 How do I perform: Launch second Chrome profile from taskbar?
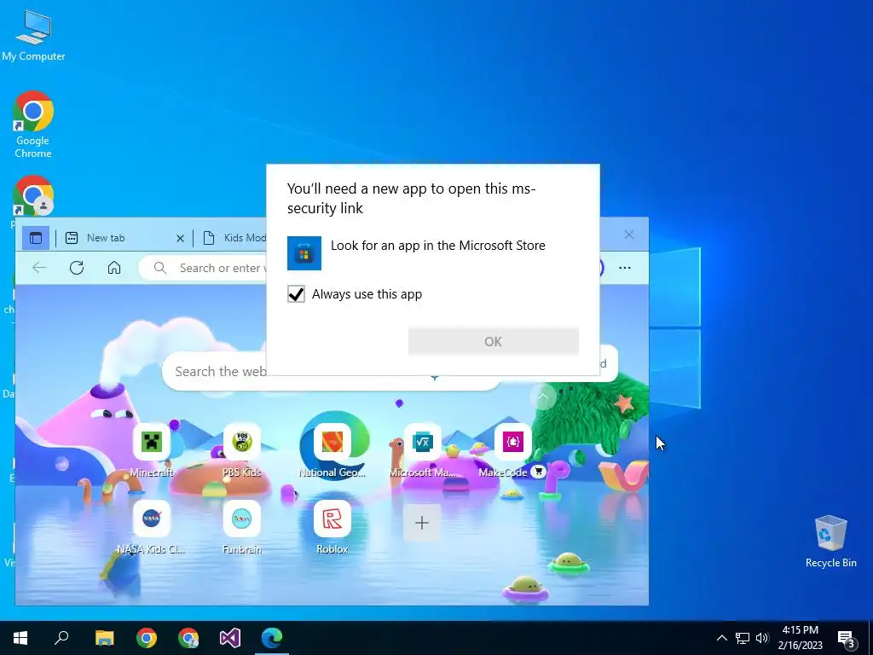(188, 638)
